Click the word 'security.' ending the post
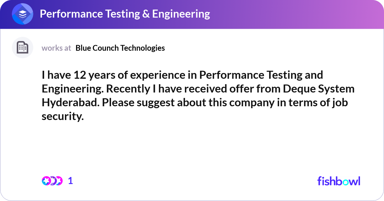Viewport: 384px width, 201px height. [63, 117]
